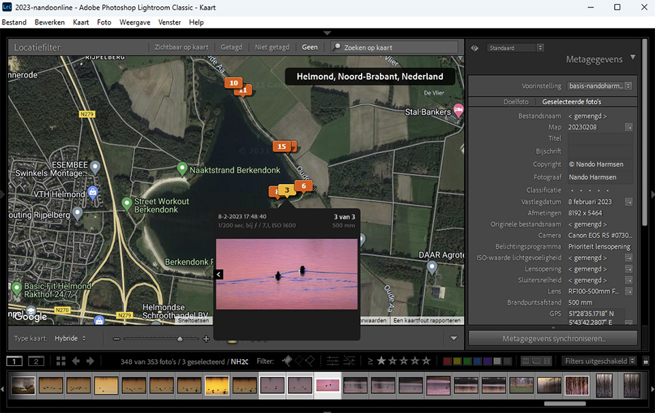The image size is (655, 413).
Task: Click the go-to-folder arrow beside Map 20230208
Action: coord(628,127)
